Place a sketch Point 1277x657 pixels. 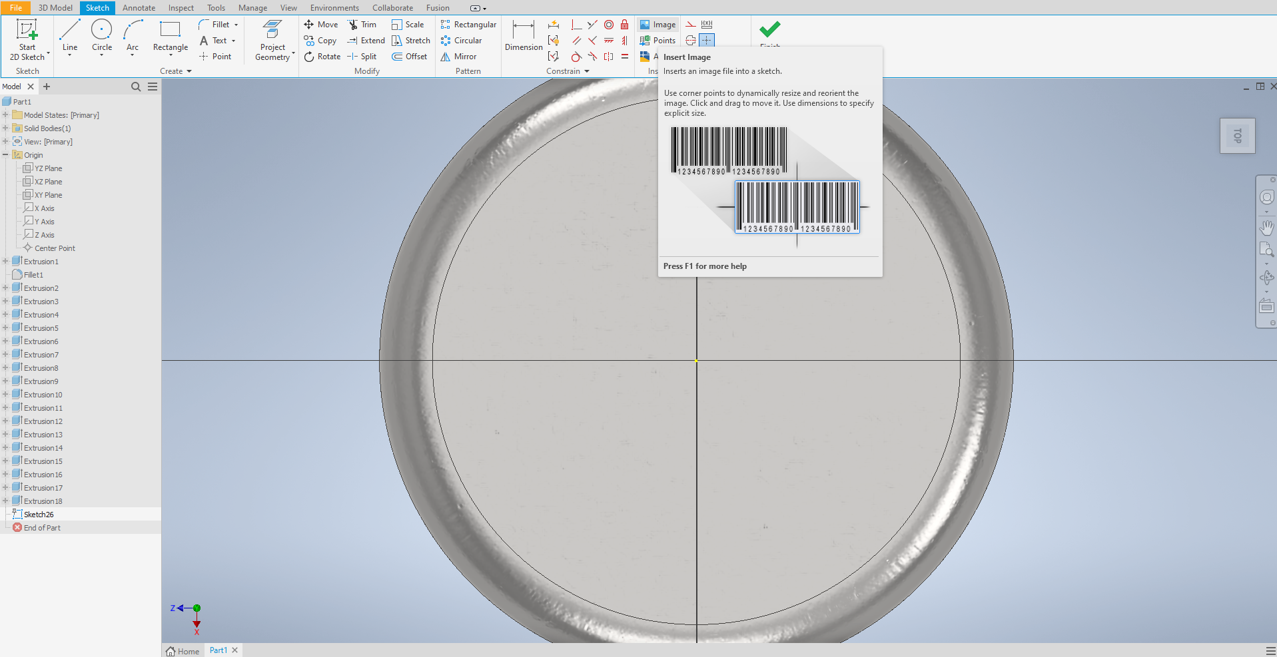pos(215,57)
